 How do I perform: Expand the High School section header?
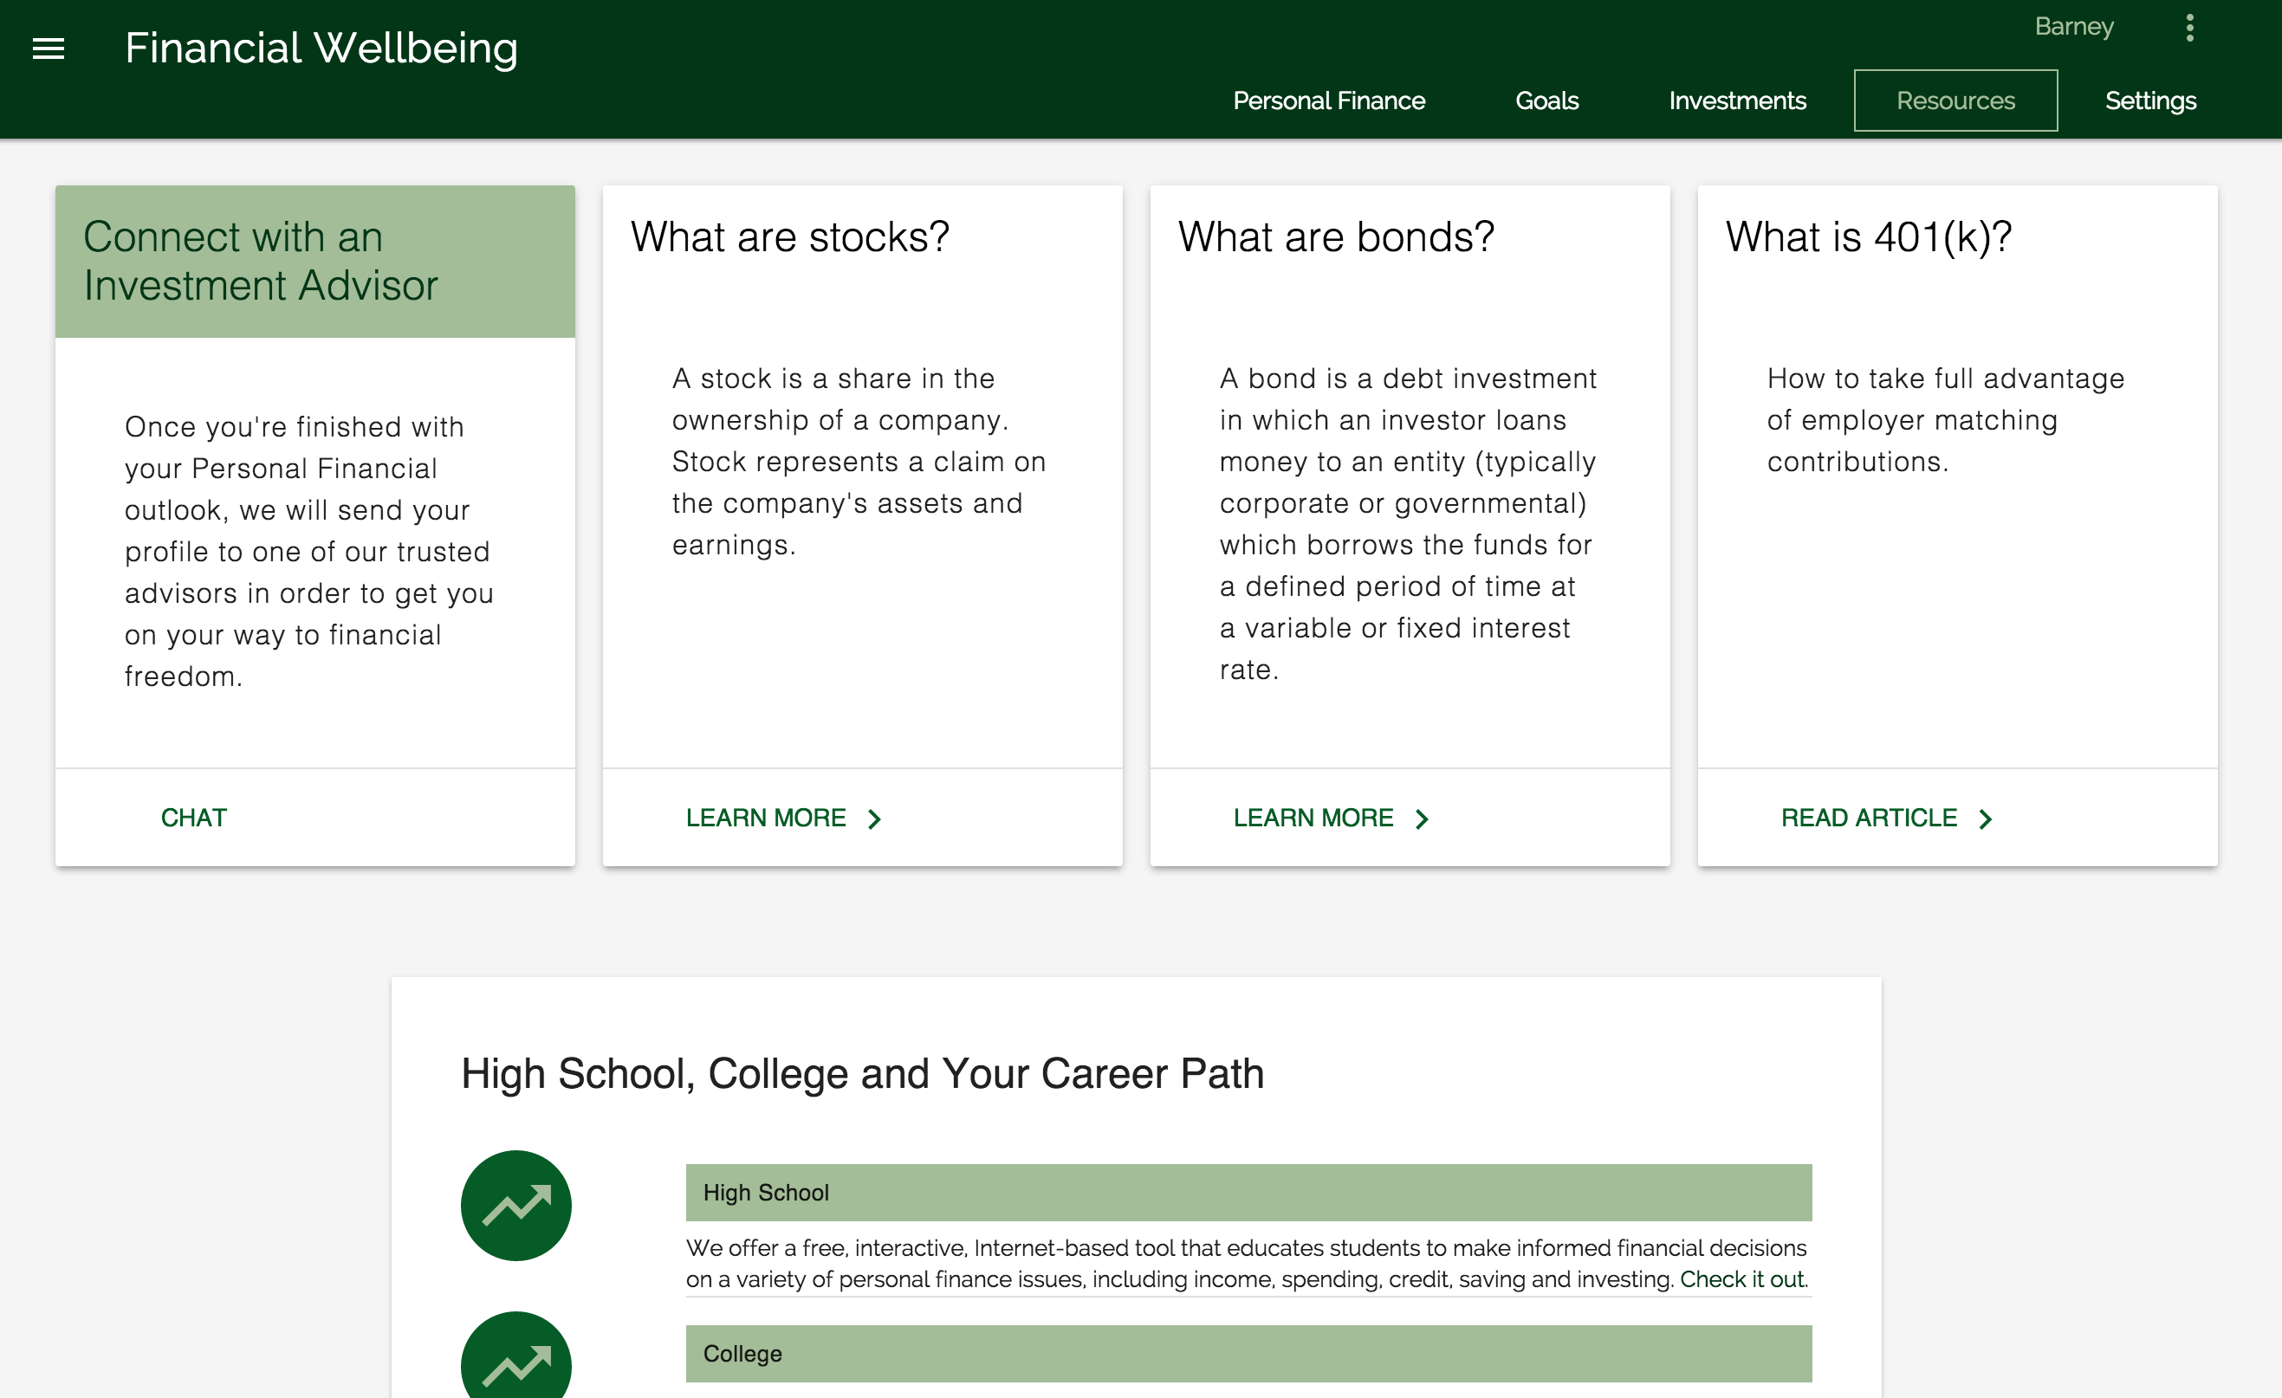[x=1248, y=1193]
